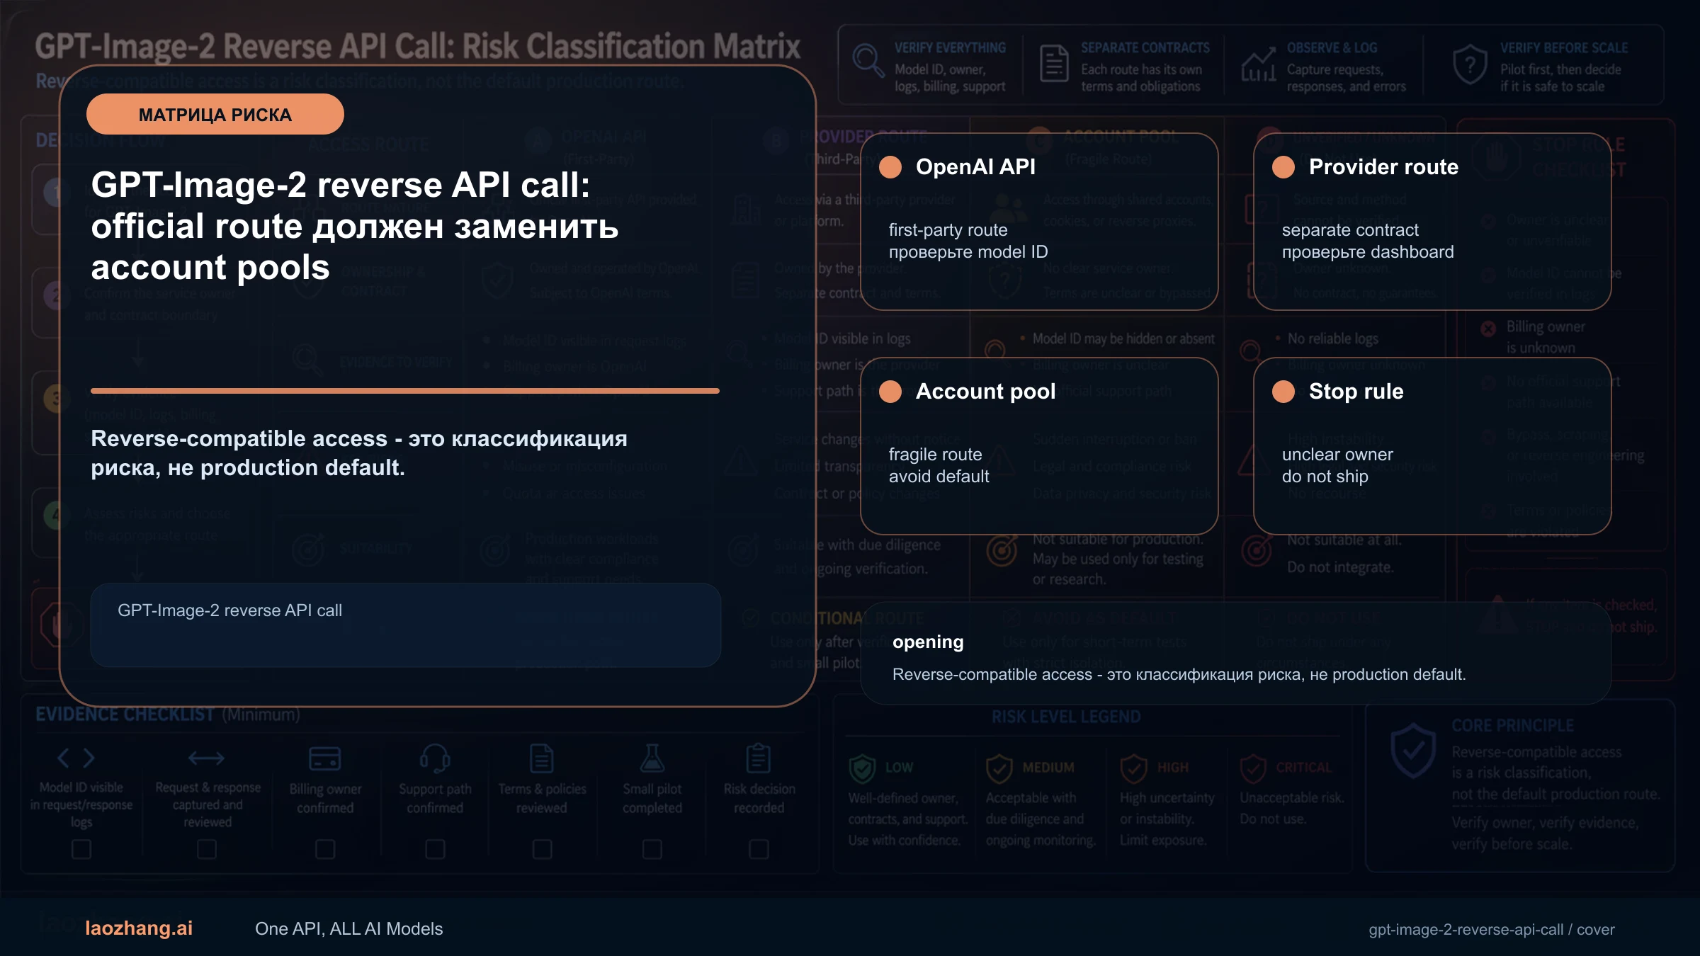Click the orange dot on the Provider route card
Viewport: 1700px width, 956px height.
[x=1283, y=167]
